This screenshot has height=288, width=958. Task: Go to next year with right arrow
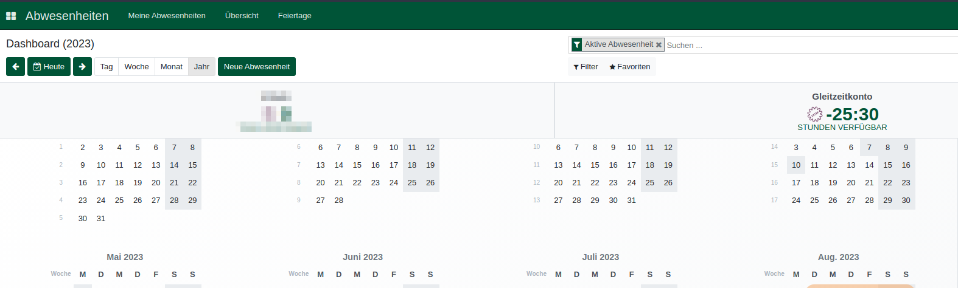(x=82, y=67)
